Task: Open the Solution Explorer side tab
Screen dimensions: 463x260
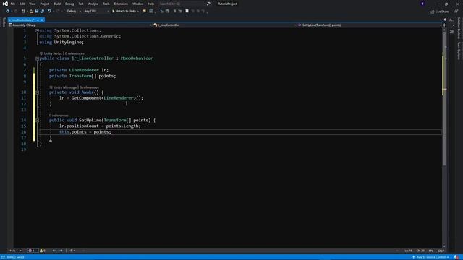Action: 459,28
